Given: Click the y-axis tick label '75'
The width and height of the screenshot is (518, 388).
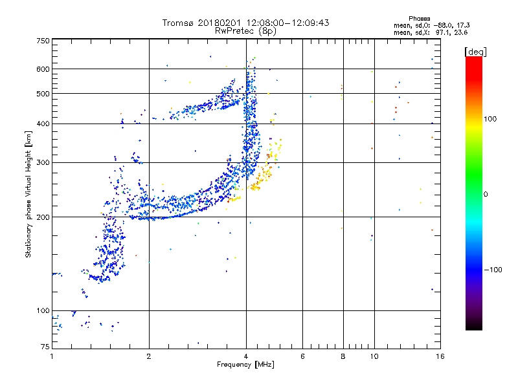Looking at the screenshot, I should click(x=45, y=347).
